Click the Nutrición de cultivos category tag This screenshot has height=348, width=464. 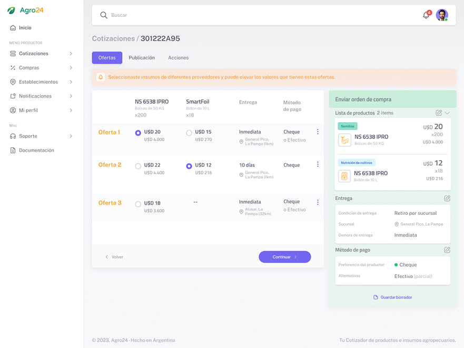(x=357, y=163)
